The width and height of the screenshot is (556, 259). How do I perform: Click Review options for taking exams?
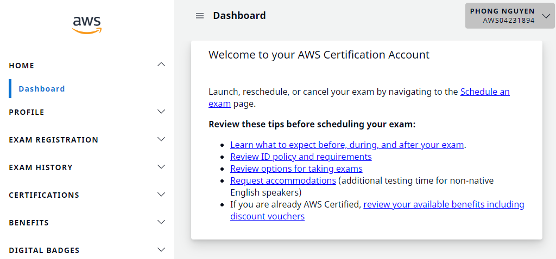click(x=296, y=169)
